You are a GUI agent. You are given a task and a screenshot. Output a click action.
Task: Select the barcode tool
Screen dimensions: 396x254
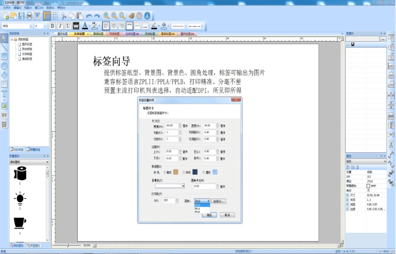tap(4, 115)
